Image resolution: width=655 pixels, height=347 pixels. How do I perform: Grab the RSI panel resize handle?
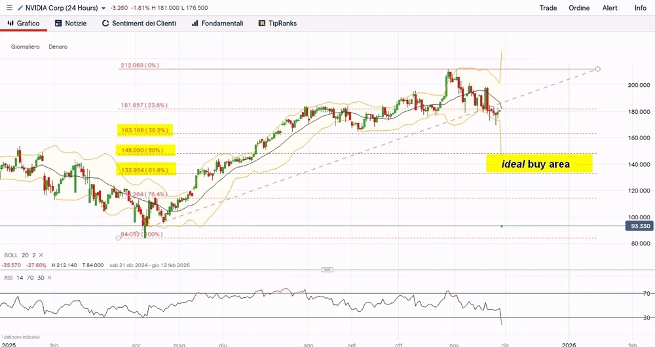[x=327, y=270]
